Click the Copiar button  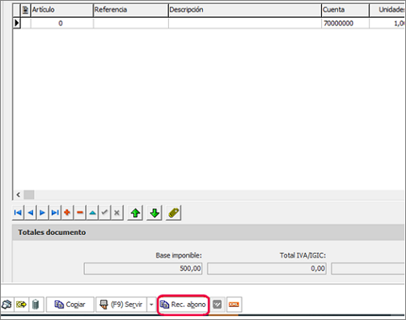(x=70, y=305)
